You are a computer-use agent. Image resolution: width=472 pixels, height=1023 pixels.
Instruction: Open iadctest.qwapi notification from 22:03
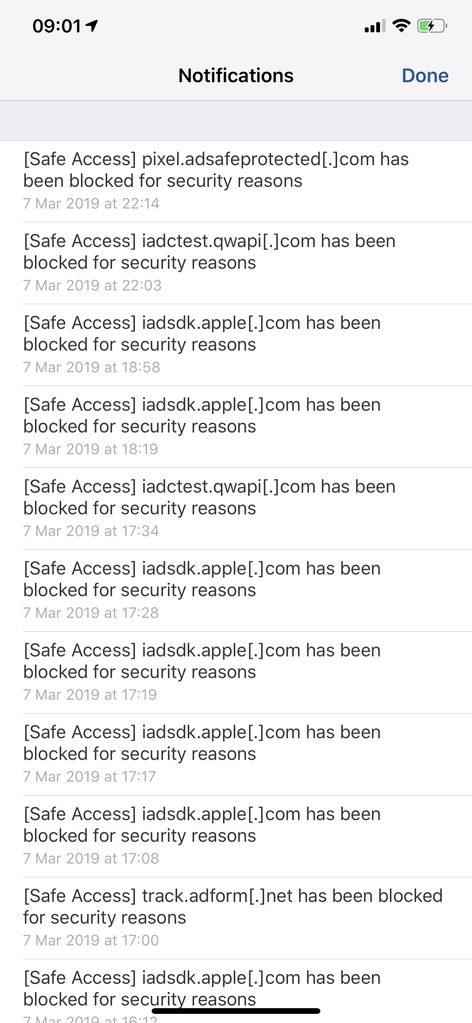[x=236, y=263]
